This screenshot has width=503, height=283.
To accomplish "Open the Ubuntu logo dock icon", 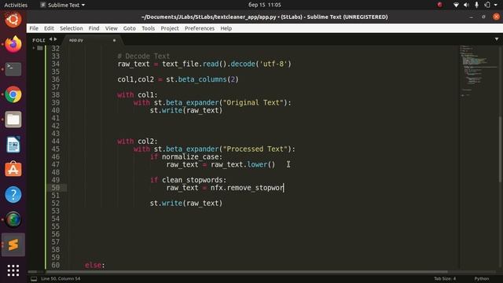I will (13, 19).
